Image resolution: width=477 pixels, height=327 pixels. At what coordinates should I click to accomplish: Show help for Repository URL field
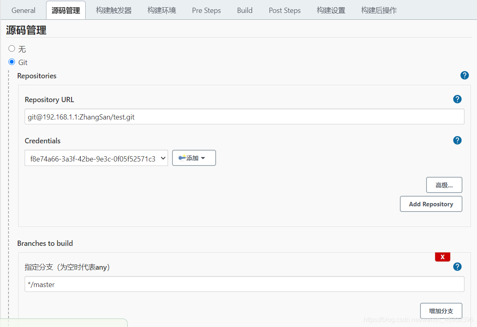(x=457, y=99)
